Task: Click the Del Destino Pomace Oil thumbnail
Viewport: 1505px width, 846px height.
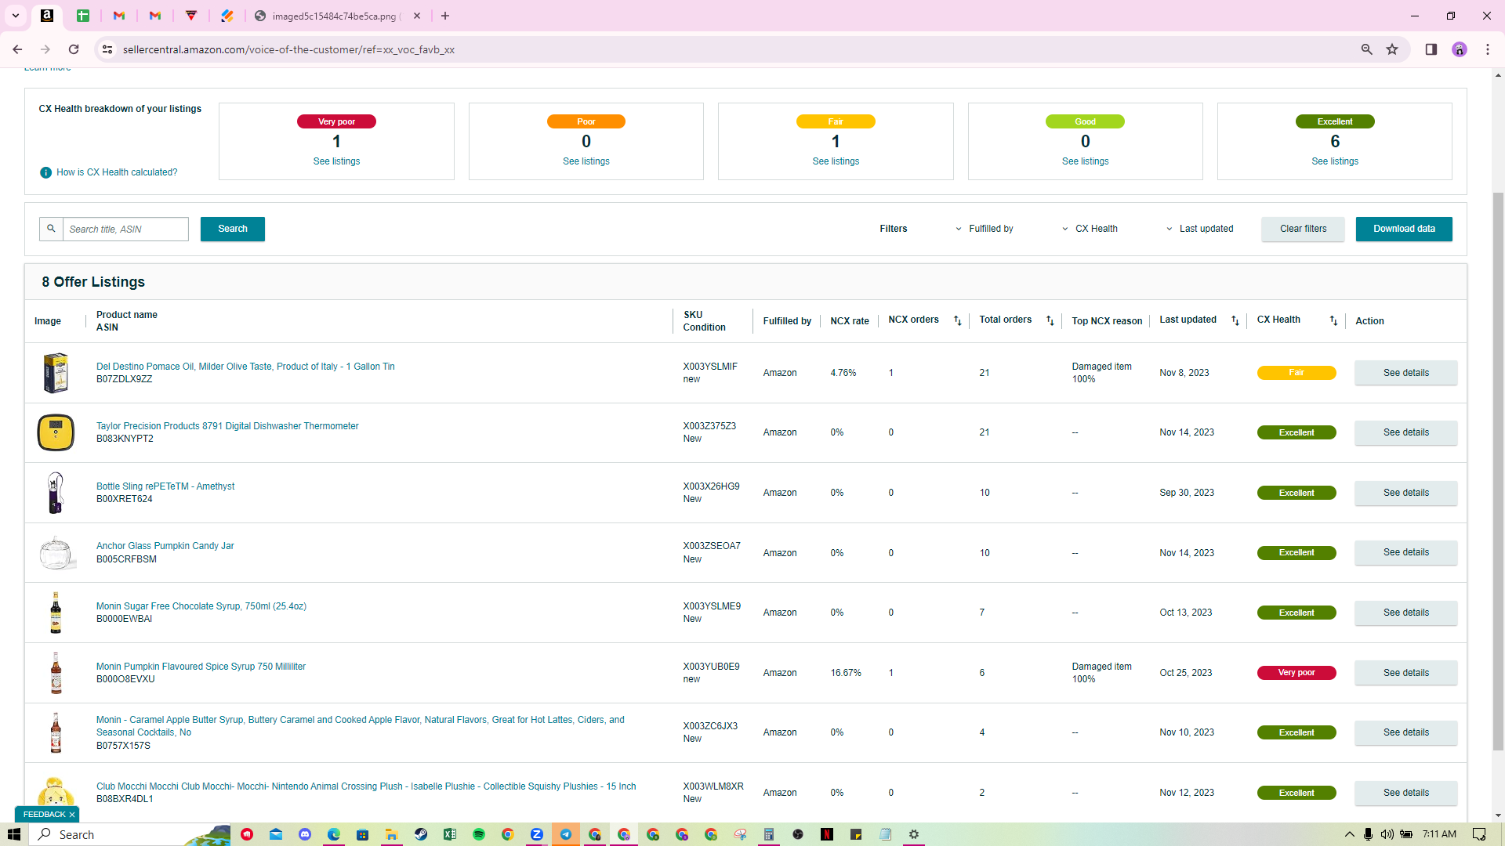Action: tap(56, 373)
